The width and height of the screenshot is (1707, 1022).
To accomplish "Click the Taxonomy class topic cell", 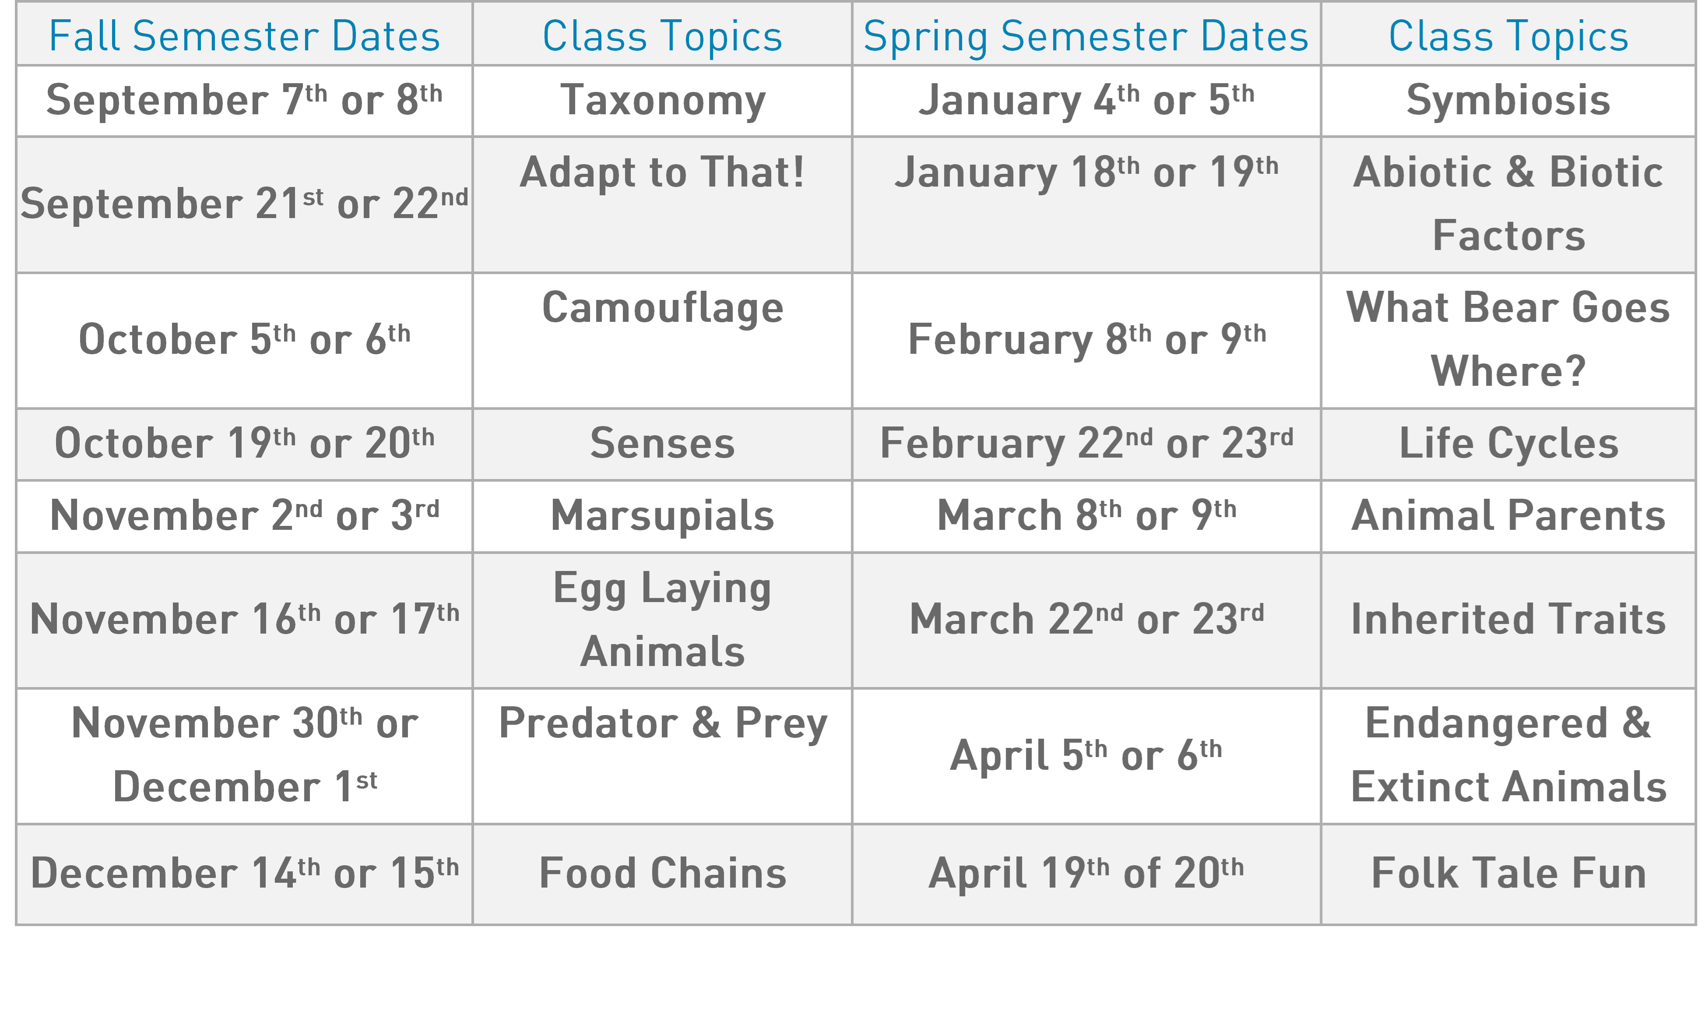I will coord(662,101).
